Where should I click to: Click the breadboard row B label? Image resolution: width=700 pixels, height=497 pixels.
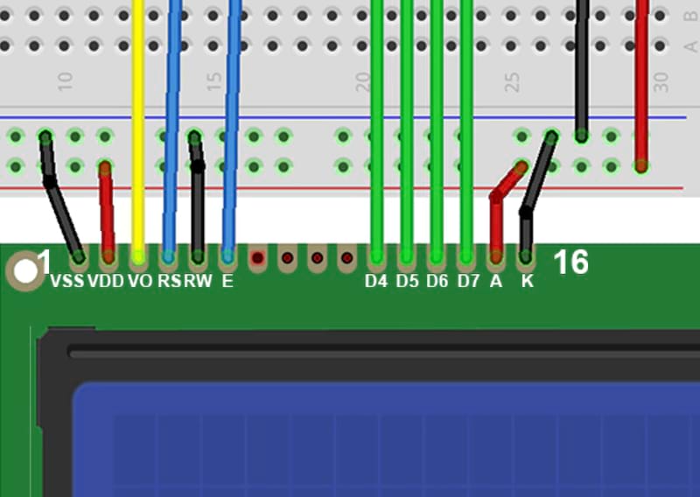point(690,16)
